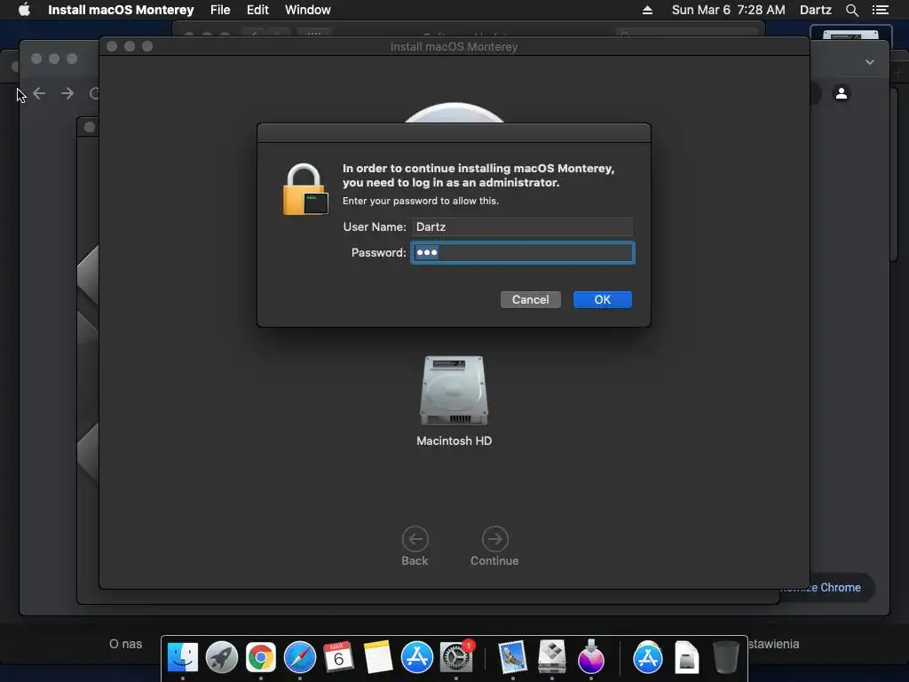Select the Macintosh HD disk icon
909x682 pixels.
pos(454,391)
